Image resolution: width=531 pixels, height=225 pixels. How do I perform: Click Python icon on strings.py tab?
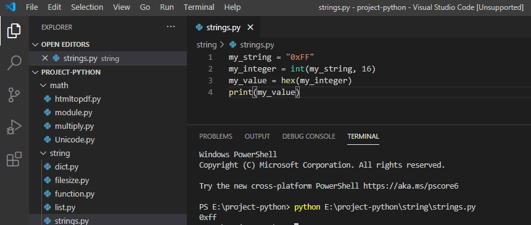pos(199,27)
